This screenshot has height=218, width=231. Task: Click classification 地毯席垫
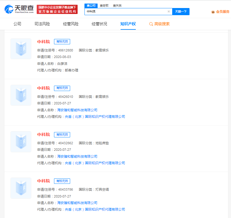[102, 143]
